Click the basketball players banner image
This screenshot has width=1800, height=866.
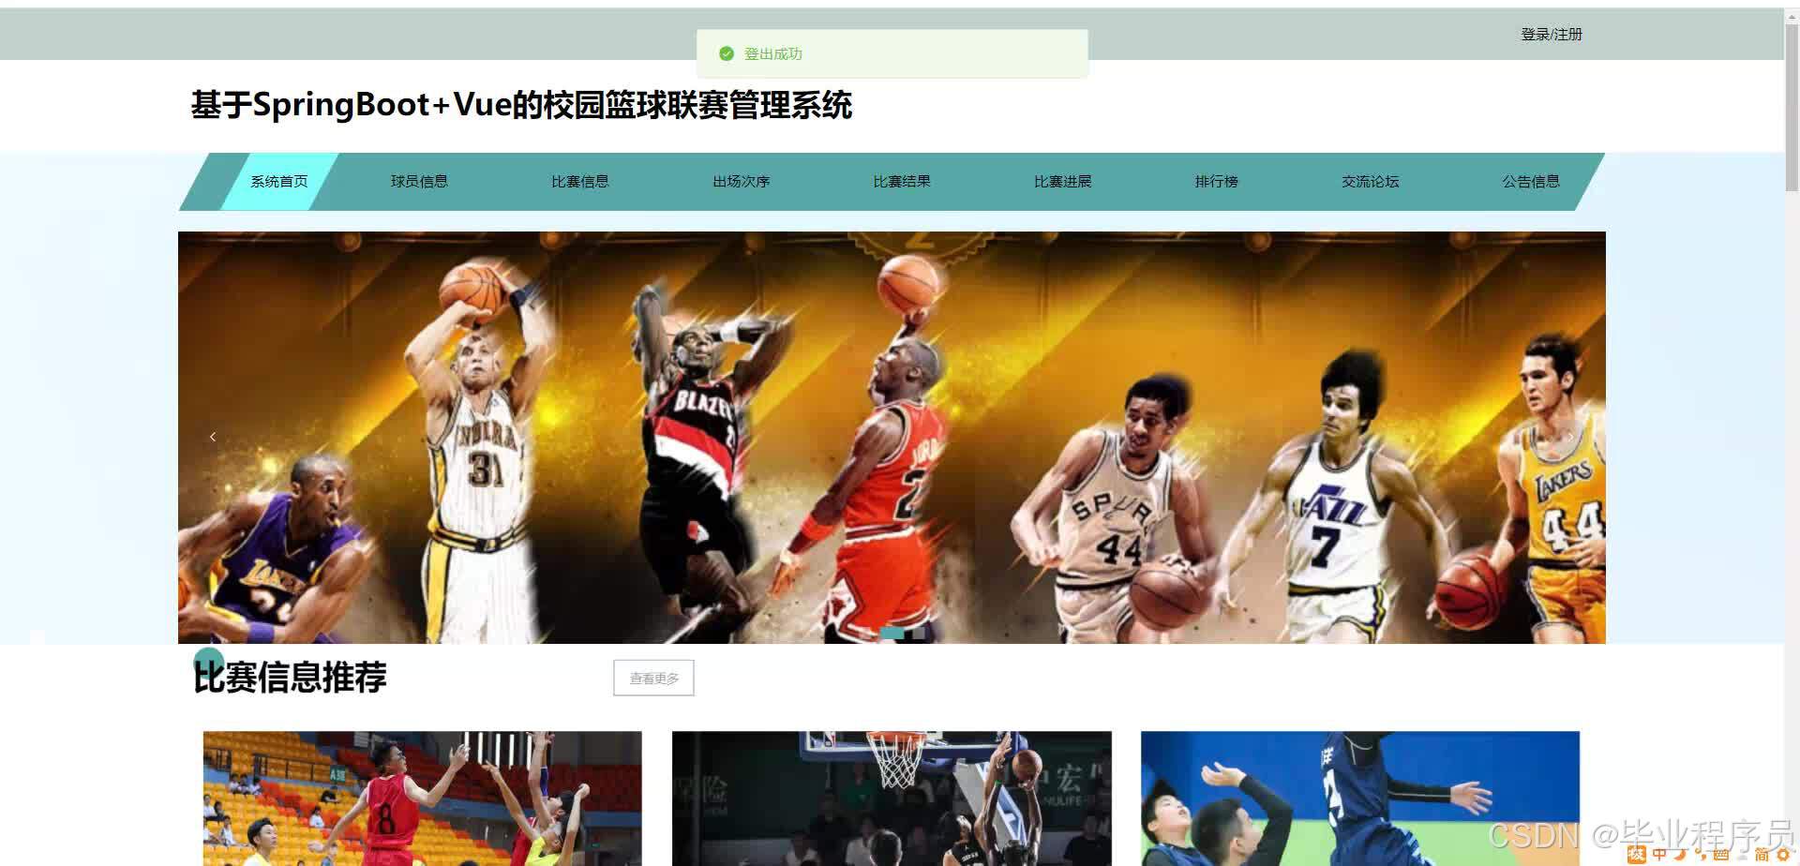point(892,437)
